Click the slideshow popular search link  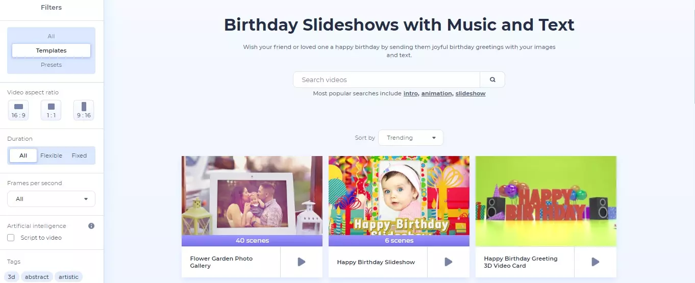470,94
